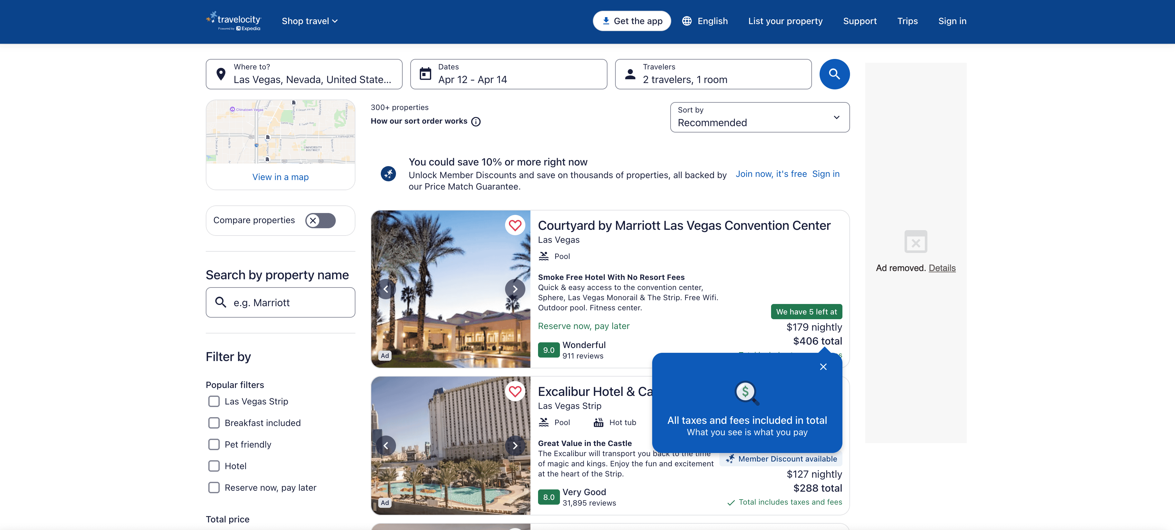Show next photo of Courtyard by Marriott

pyautogui.click(x=515, y=289)
